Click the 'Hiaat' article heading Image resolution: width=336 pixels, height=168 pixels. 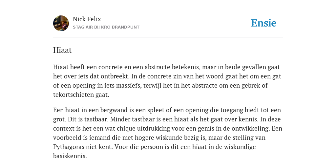[62, 50]
